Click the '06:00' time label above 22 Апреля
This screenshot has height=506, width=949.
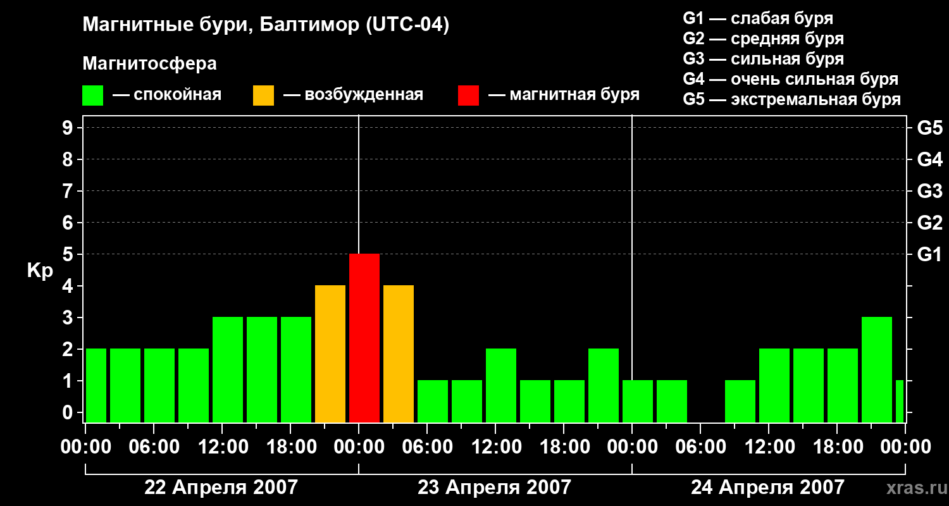click(155, 447)
